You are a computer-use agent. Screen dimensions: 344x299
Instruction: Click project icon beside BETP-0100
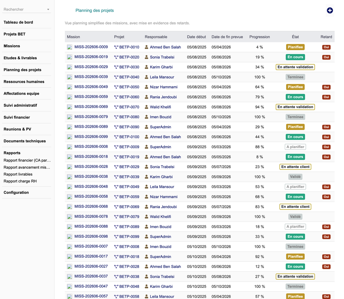click(x=116, y=137)
